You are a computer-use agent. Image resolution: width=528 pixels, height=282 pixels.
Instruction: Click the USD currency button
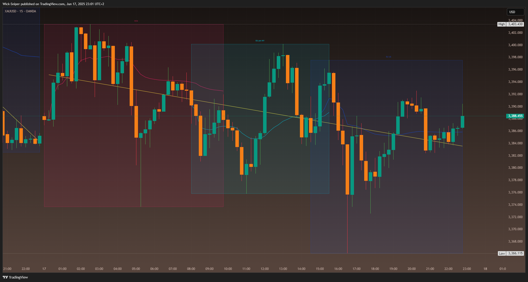point(515,12)
